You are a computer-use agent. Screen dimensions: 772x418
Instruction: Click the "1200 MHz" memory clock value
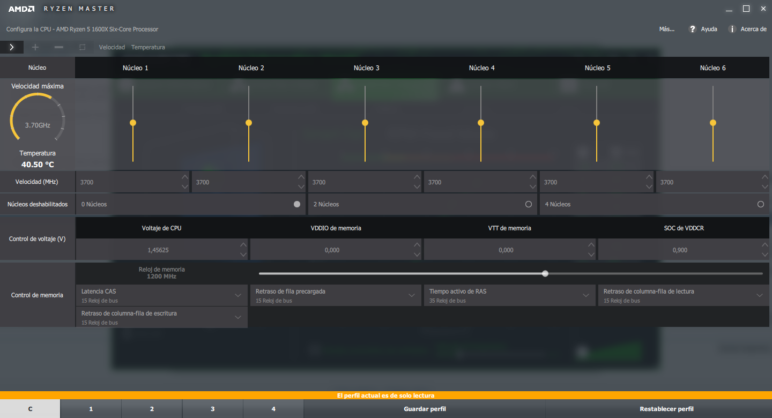[161, 277]
